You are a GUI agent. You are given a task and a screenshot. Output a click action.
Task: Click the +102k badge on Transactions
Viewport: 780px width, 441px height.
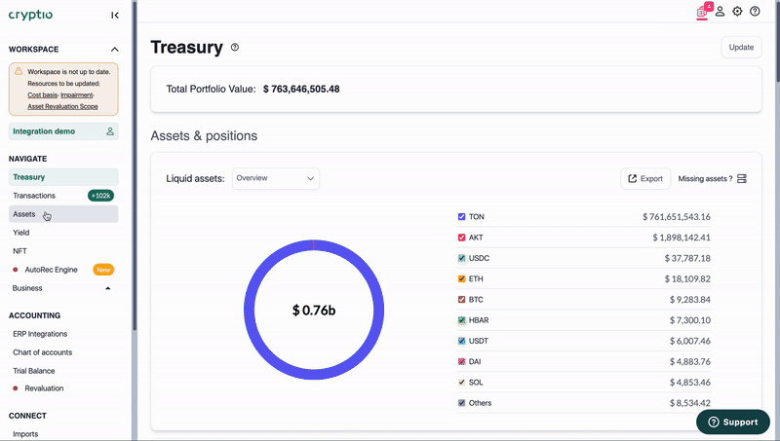tap(101, 196)
